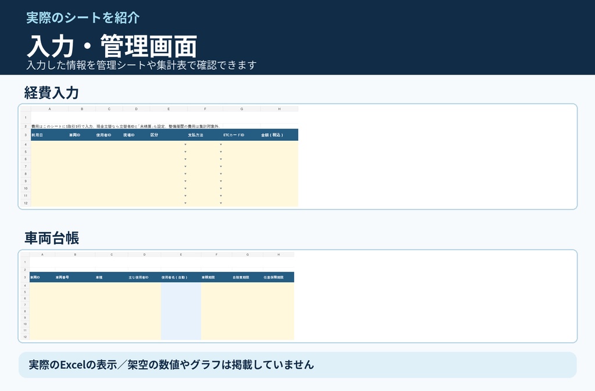The width and height of the screenshot is (595, 391).
Task: Click the 支払方法 header cell
Action: [x=205, y=135]
